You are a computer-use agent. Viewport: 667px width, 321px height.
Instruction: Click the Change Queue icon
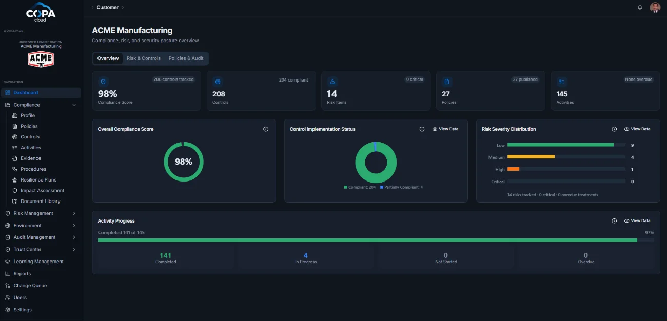pos(8,286)
